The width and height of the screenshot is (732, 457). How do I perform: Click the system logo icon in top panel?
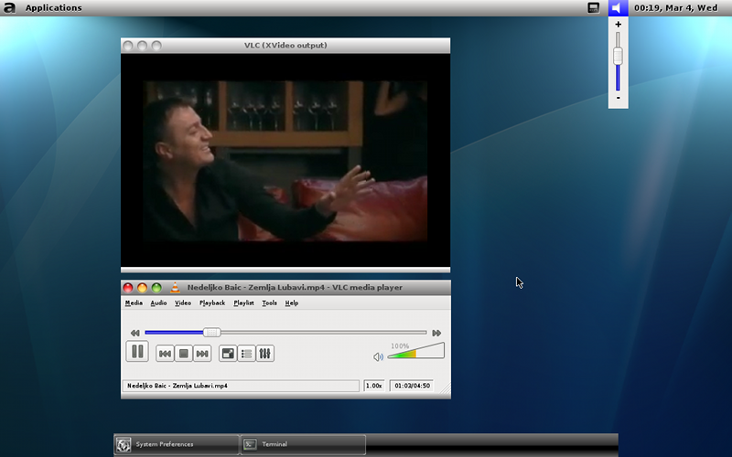(x=9, y=8)
